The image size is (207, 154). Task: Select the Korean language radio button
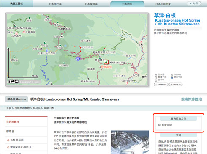click(156, 80)
